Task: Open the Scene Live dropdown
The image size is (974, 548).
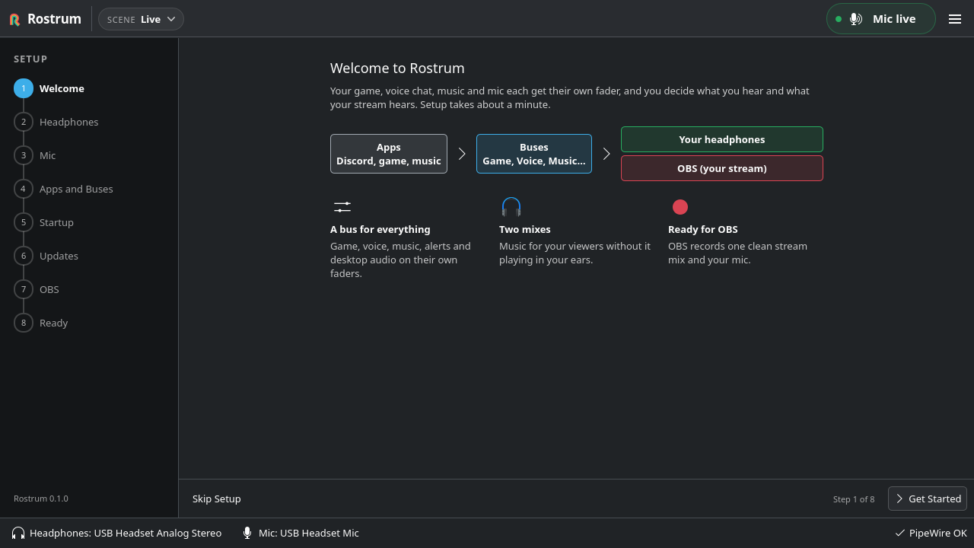Action: (x=141, y=19)
